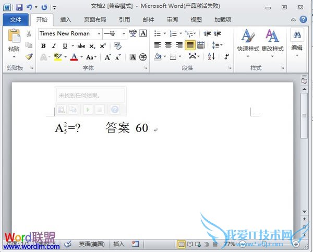Open the 文件 (File) menu
Screen dimensions: 313x252
pyautogui.click(x=16, y=19)
